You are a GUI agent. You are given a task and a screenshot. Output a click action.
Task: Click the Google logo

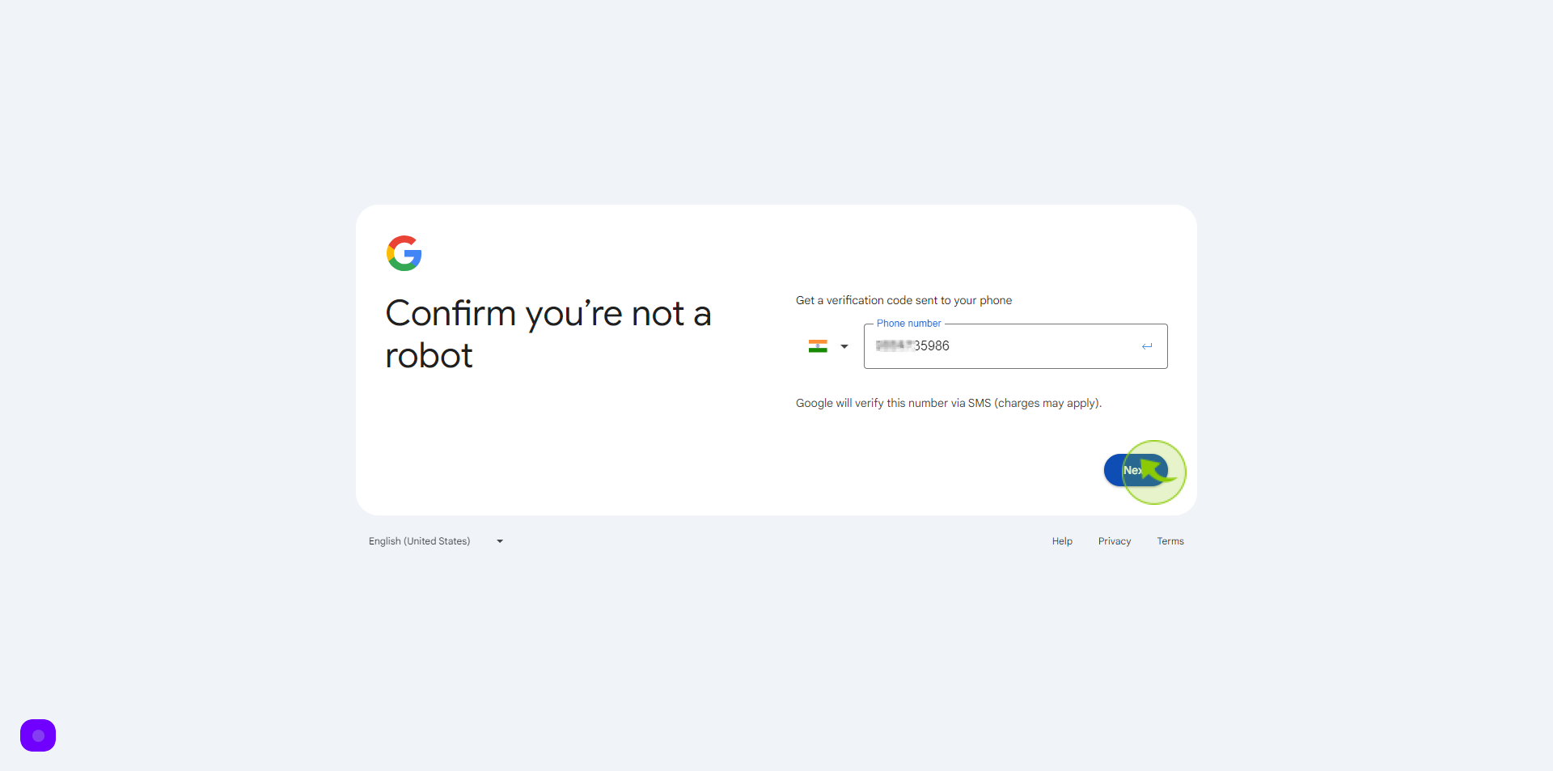[404, 253]
